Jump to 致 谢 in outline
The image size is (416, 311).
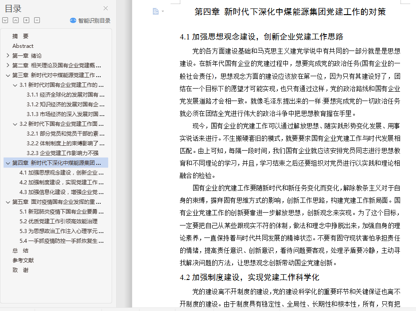20,270
